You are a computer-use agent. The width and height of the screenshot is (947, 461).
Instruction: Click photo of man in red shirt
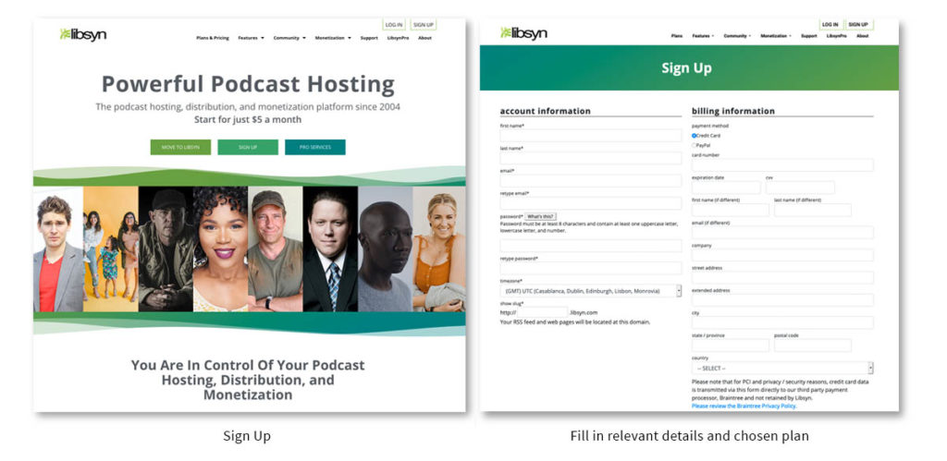(58, 249)
